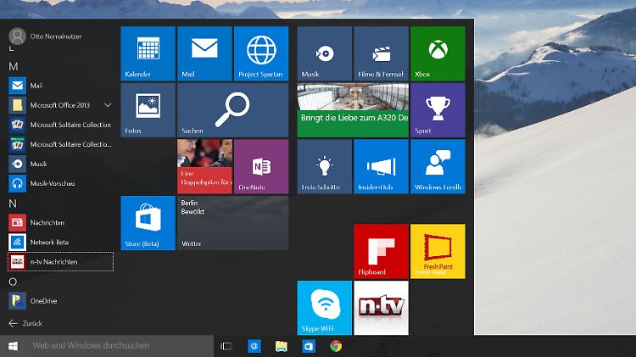The width and height of the screenshot is (636, 357).
Task: Open the Xbox tile
Action: coord(437,53)
